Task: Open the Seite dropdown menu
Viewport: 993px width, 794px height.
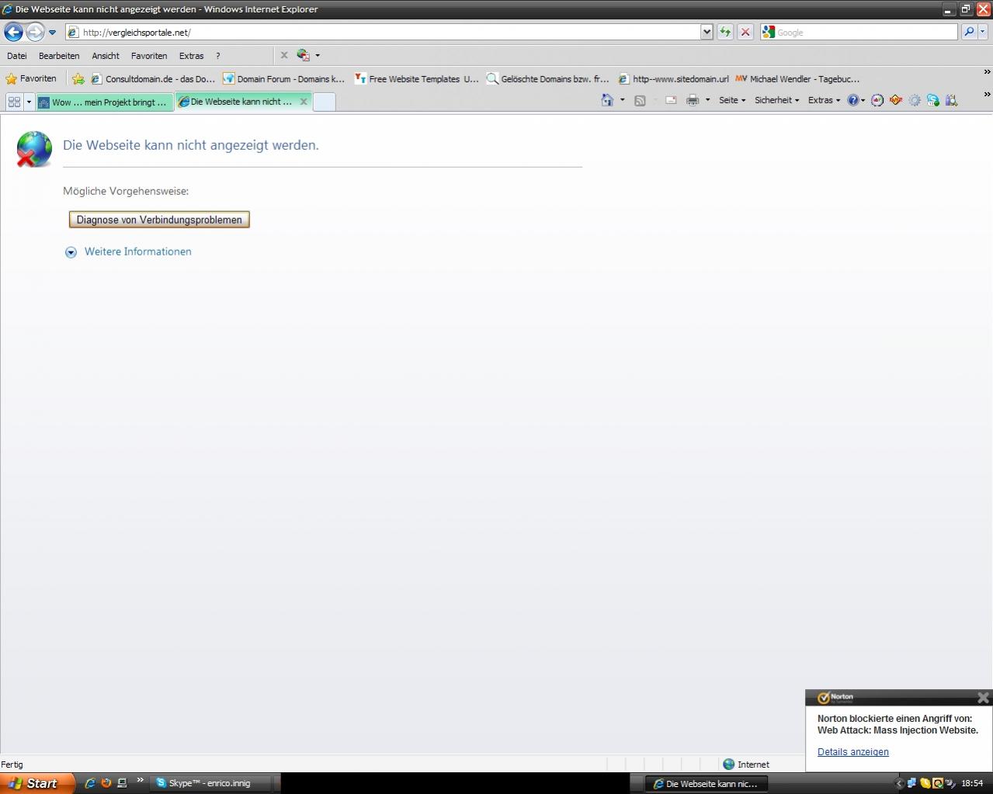Action: 731,100
